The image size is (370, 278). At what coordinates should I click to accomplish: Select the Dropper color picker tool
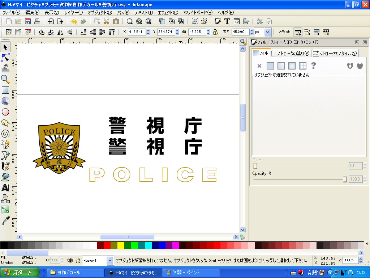tap(5, 220)
